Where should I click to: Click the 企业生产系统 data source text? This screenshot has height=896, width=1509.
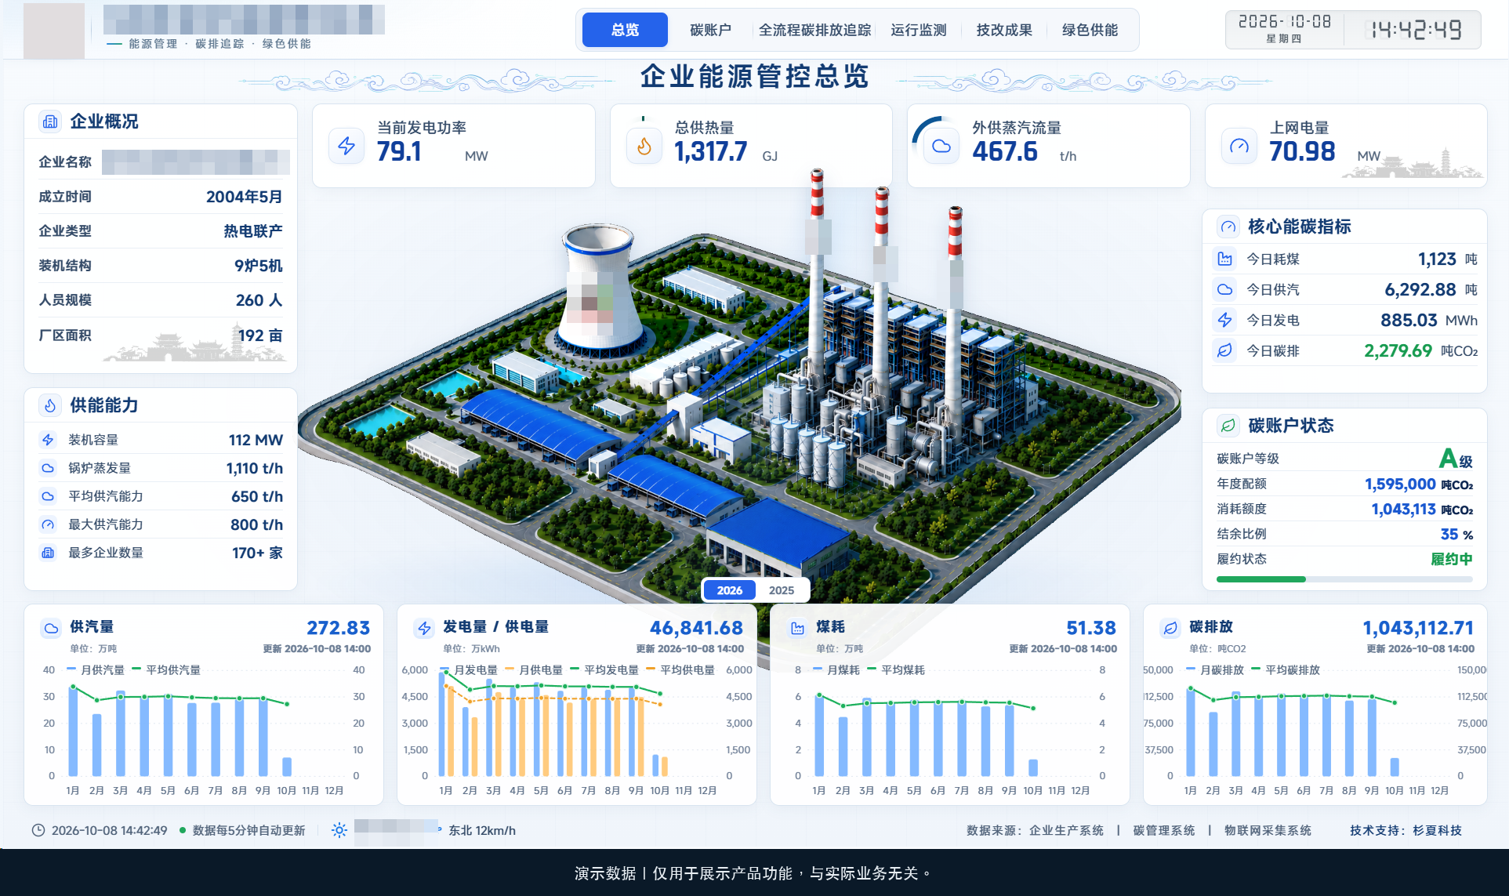tap(1066, 830)
